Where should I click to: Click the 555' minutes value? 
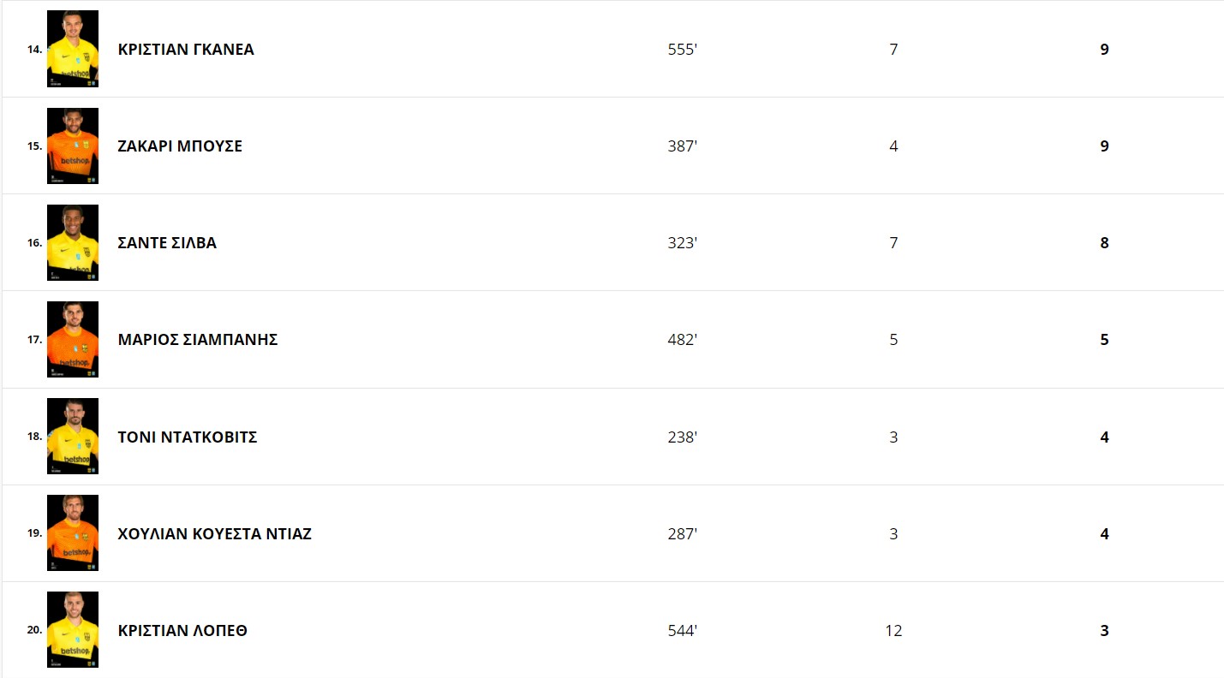click(x=683, y=50)
